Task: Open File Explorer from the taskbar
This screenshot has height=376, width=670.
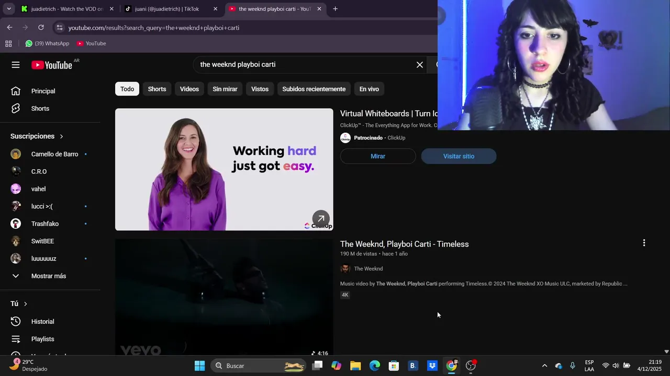Action: tap(355, 366)
